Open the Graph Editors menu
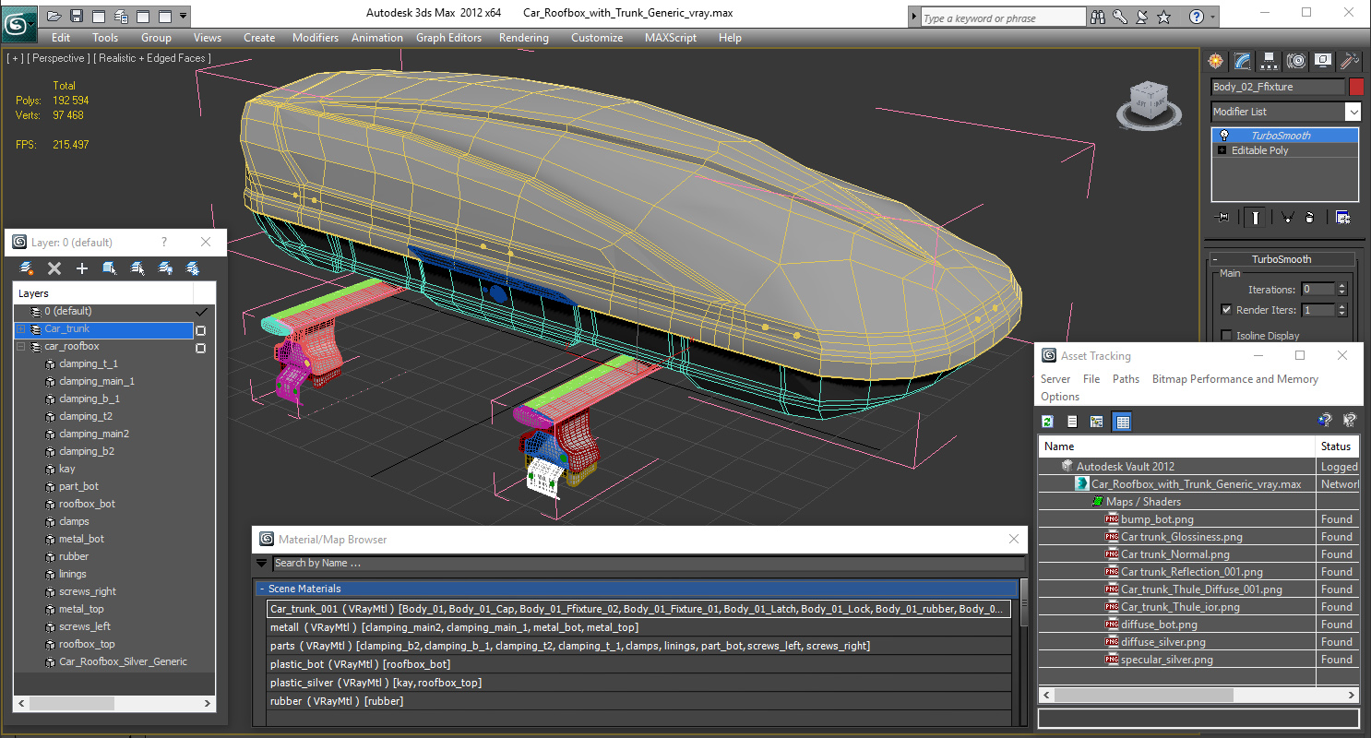Image resolution: width=1371 pixels, height=738 pixels. 448,38
